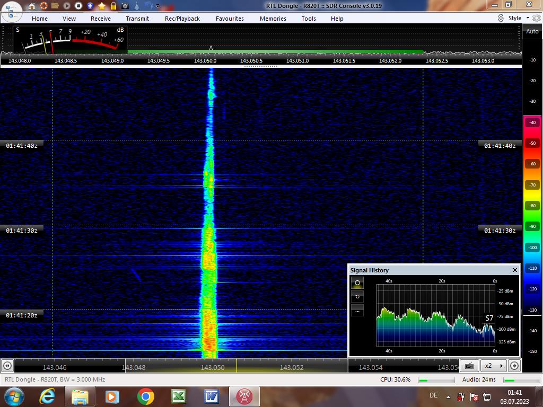Click the Home house icon in quick toolbar
The width and height of the screenshot is (543, 407).
point(32,5)
